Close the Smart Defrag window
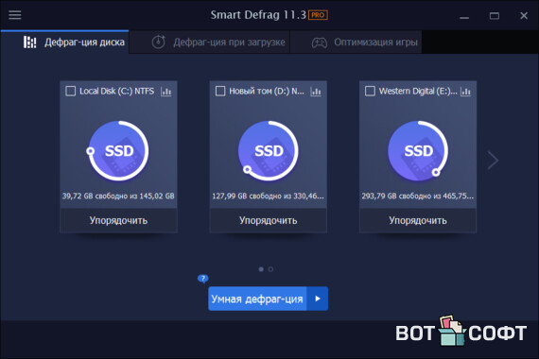Viewport: 539px width, 359px height. pos(524,16)
